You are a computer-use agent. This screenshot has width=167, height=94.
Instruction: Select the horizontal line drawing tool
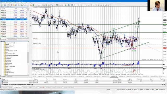[84, 5]
